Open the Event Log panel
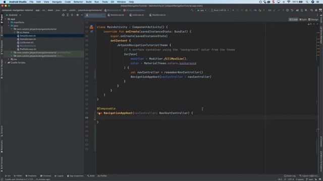 (x=290, y=176)
